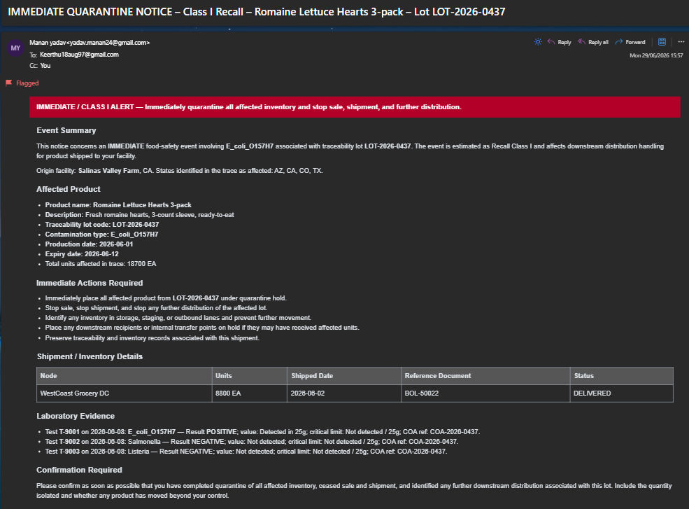Click the 8800 EA cell
Image resolution: width=689 pixels, height=509 pixels.
point(249,393)
